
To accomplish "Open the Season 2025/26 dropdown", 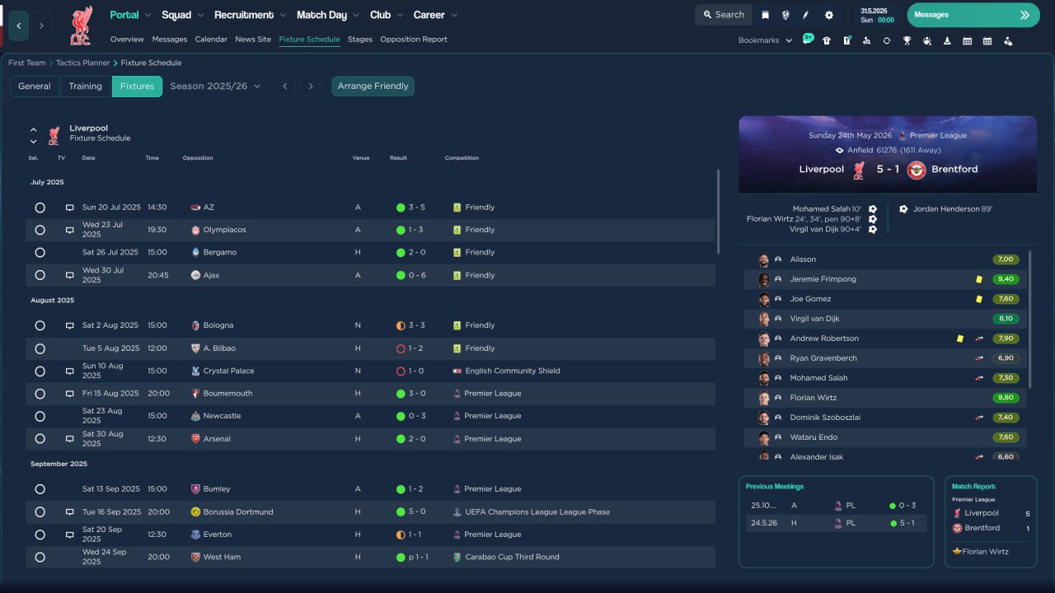I will click(215, 86).
